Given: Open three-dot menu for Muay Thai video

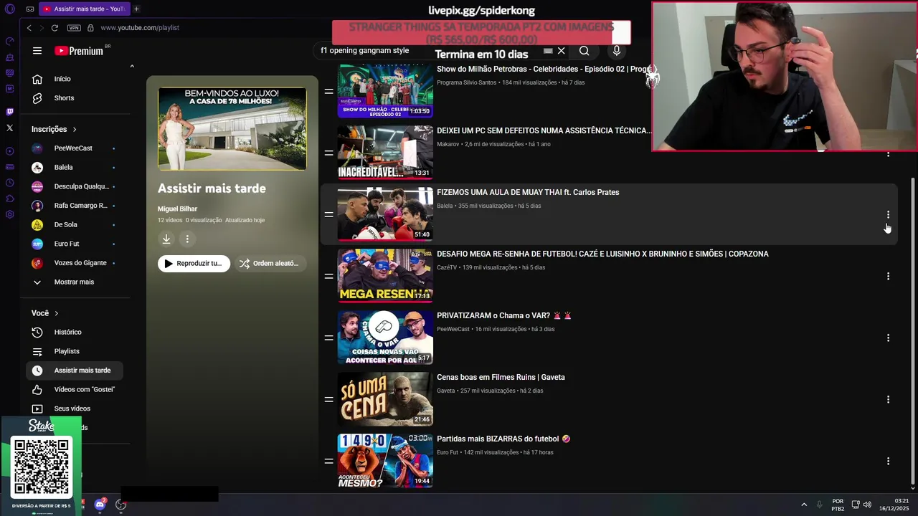Looking at the screenshot, I should click(x=888, y=214).
